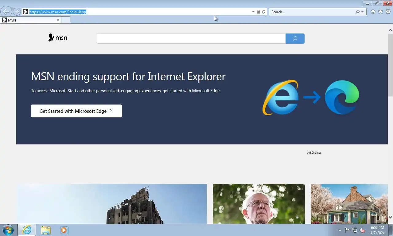Screen dimensions: 393x236
Task: Open the elderly man news thumbnail
Action: (x=259, y=204)
